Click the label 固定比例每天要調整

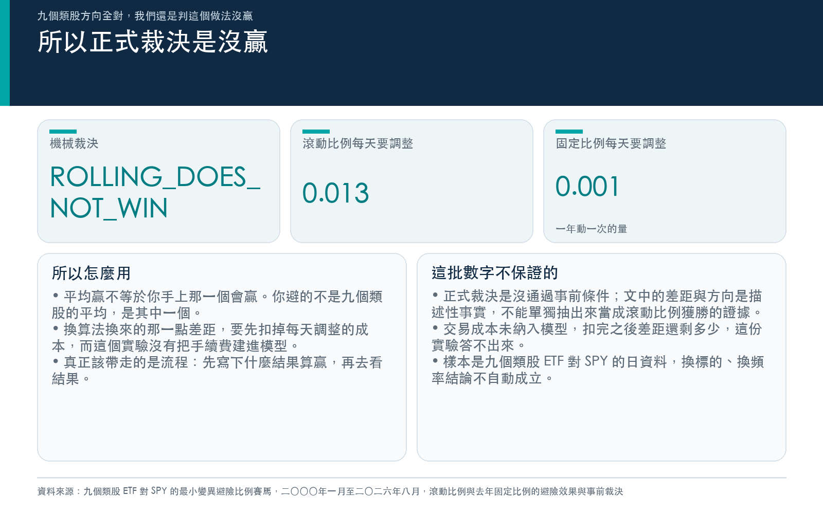[611, 143]
